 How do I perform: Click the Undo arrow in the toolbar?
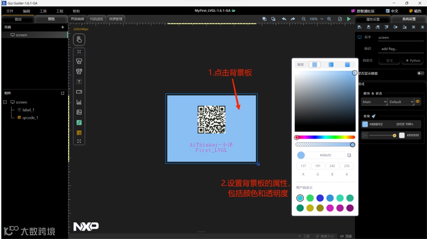[x=284, y=19]
